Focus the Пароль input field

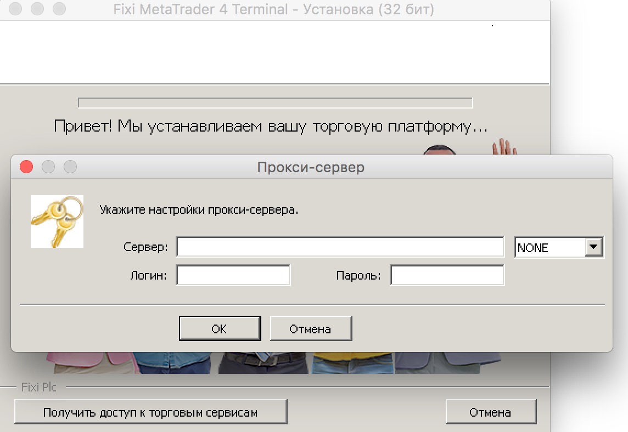(x=447, y=275)
